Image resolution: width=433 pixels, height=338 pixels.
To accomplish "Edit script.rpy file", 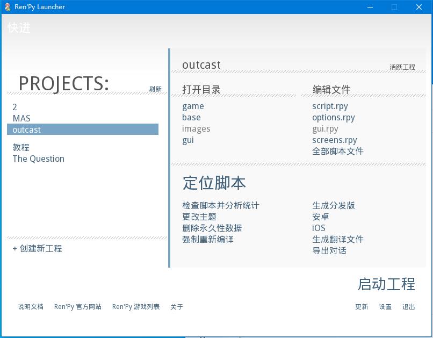I will [330, 106].
